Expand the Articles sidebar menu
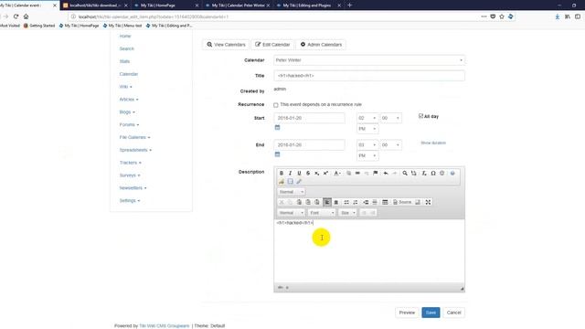Viewport: 585px width, 329px height. (129, 100)
